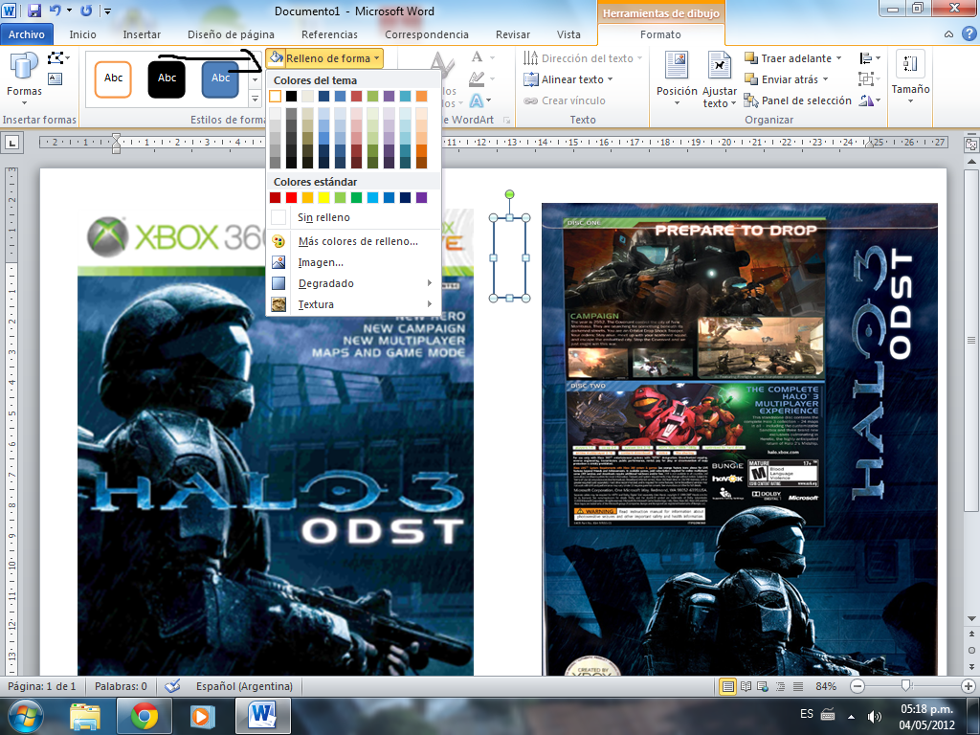Apply the black filled Abc shape style

click(x=167, y=79)
